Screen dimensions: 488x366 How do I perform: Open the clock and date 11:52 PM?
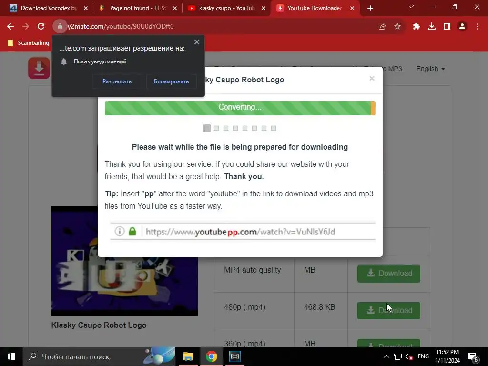(x=447, y=356)
